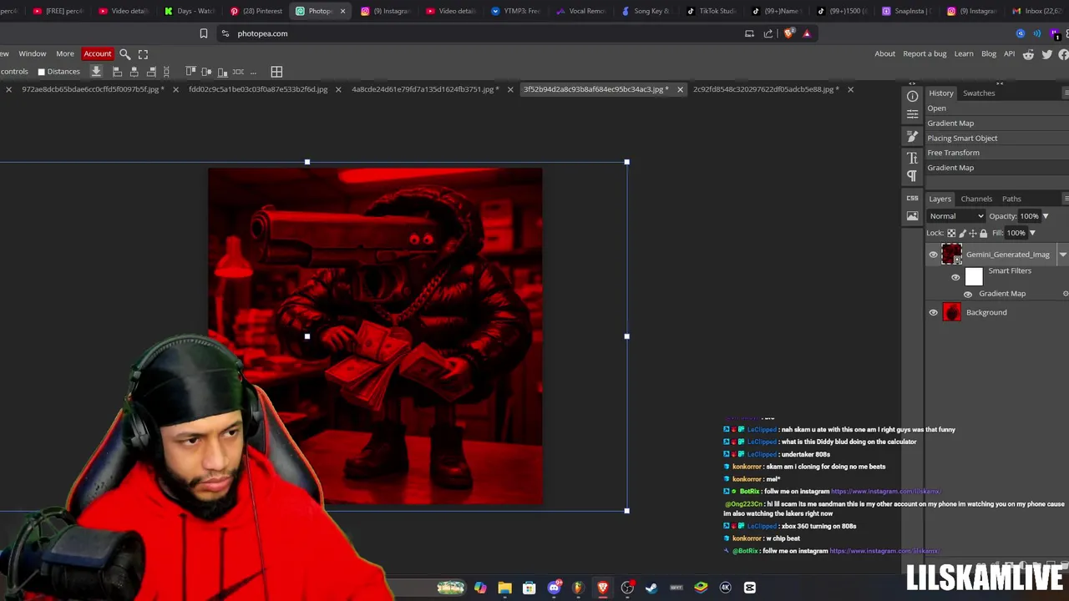Lock layer position move icon
Viewport: 1069px width, 601px height.
tap(973, 234)
